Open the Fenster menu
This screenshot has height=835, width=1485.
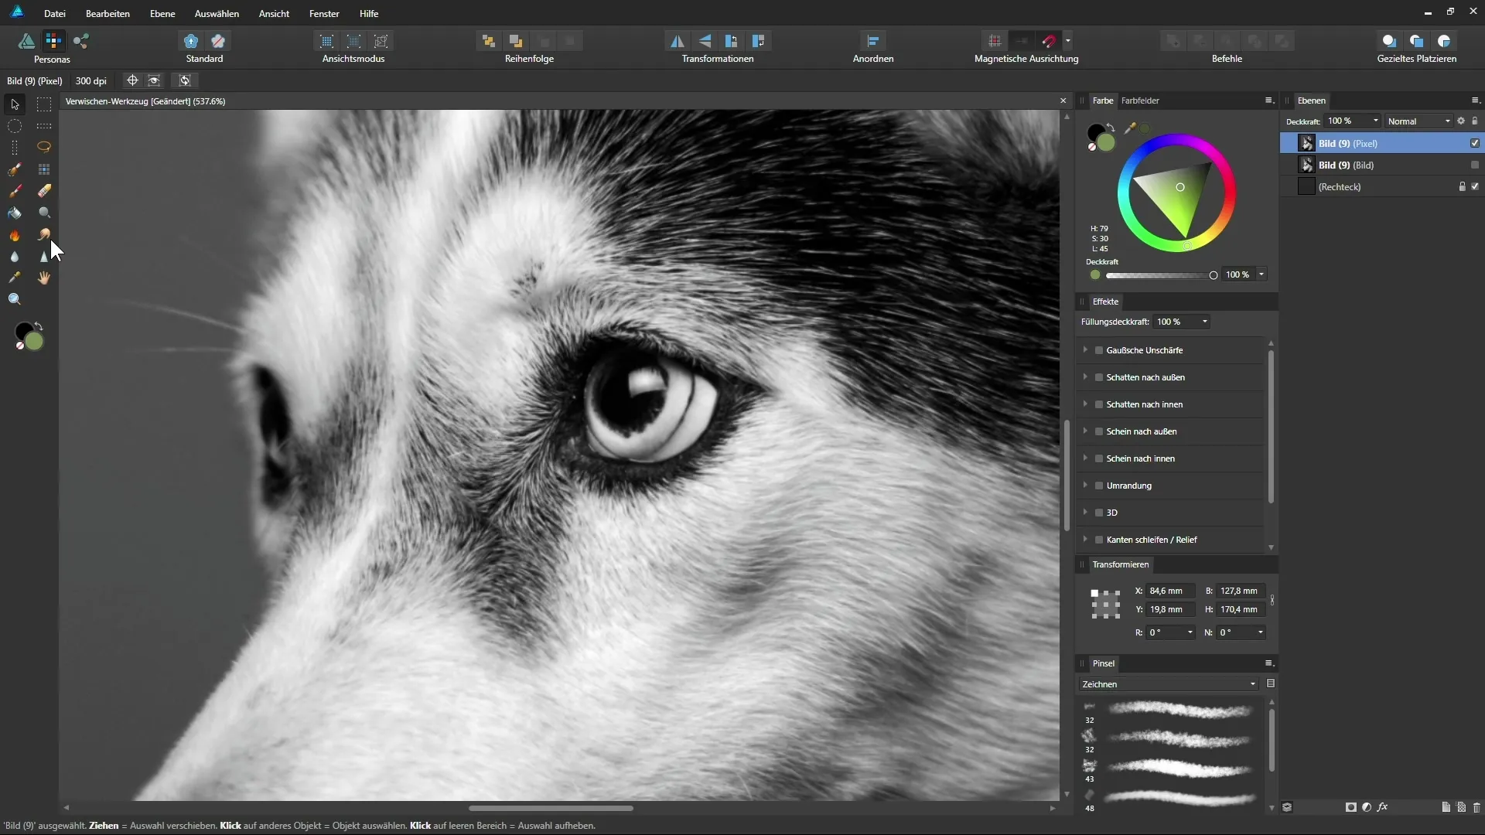tap(324, 14)
